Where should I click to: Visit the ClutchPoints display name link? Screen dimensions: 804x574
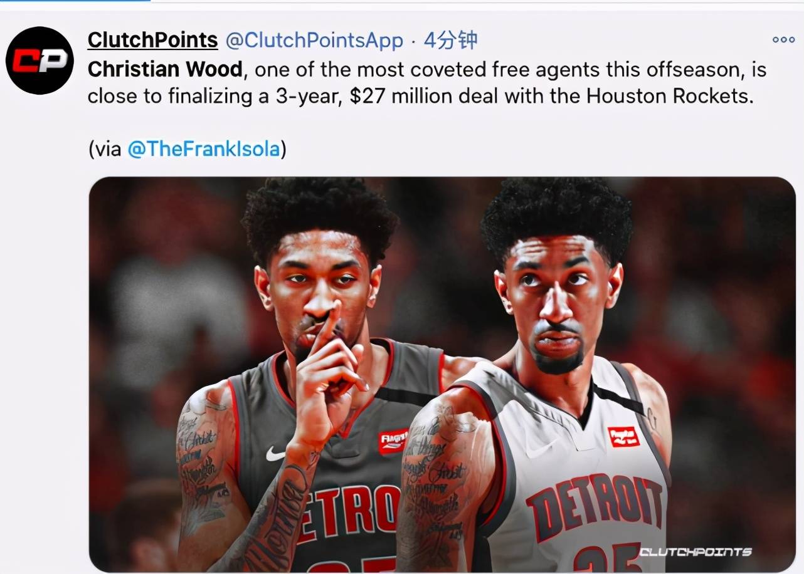[x=152, y=40]
